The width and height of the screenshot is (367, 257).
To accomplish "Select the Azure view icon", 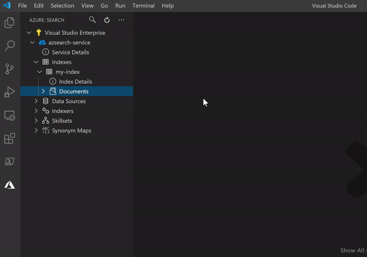I will (x=10, y=185).
